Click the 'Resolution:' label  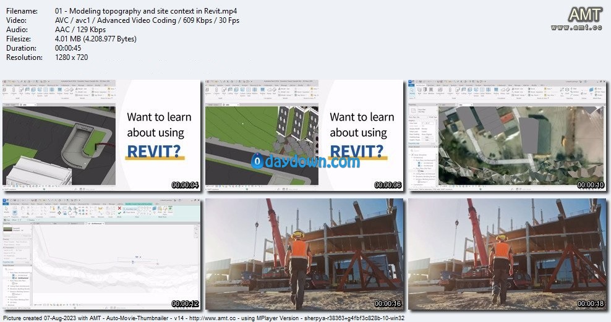24,57
